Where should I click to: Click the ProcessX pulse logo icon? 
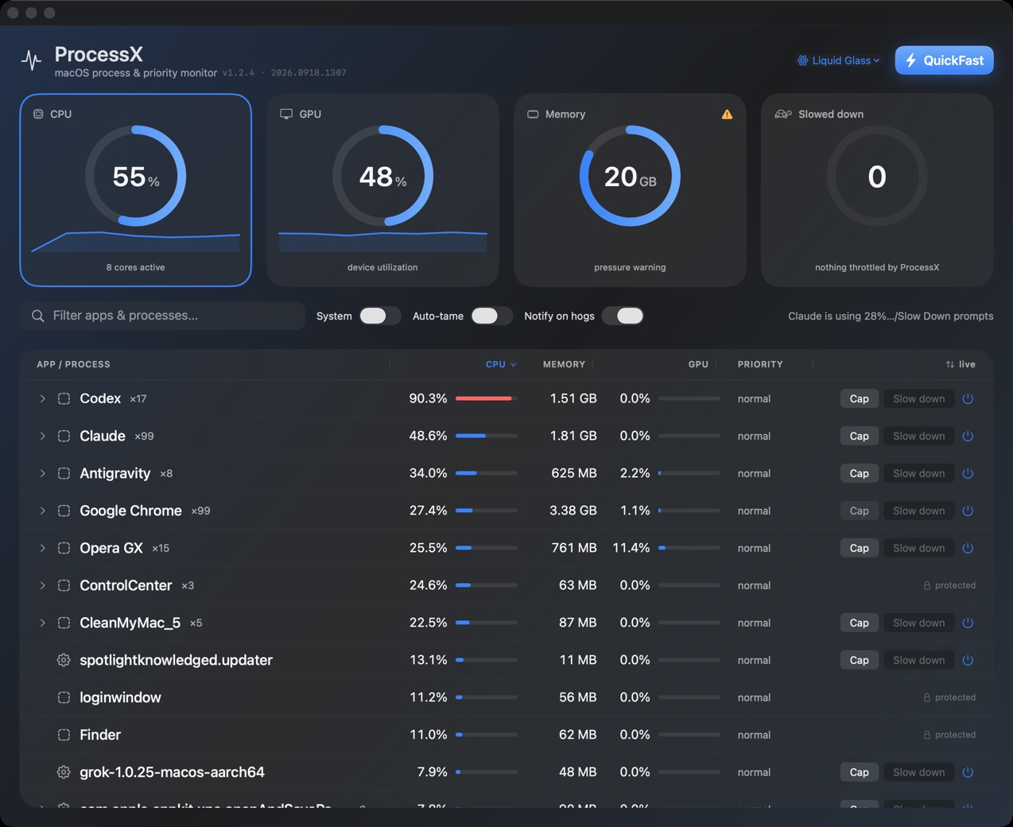[32, 60]
